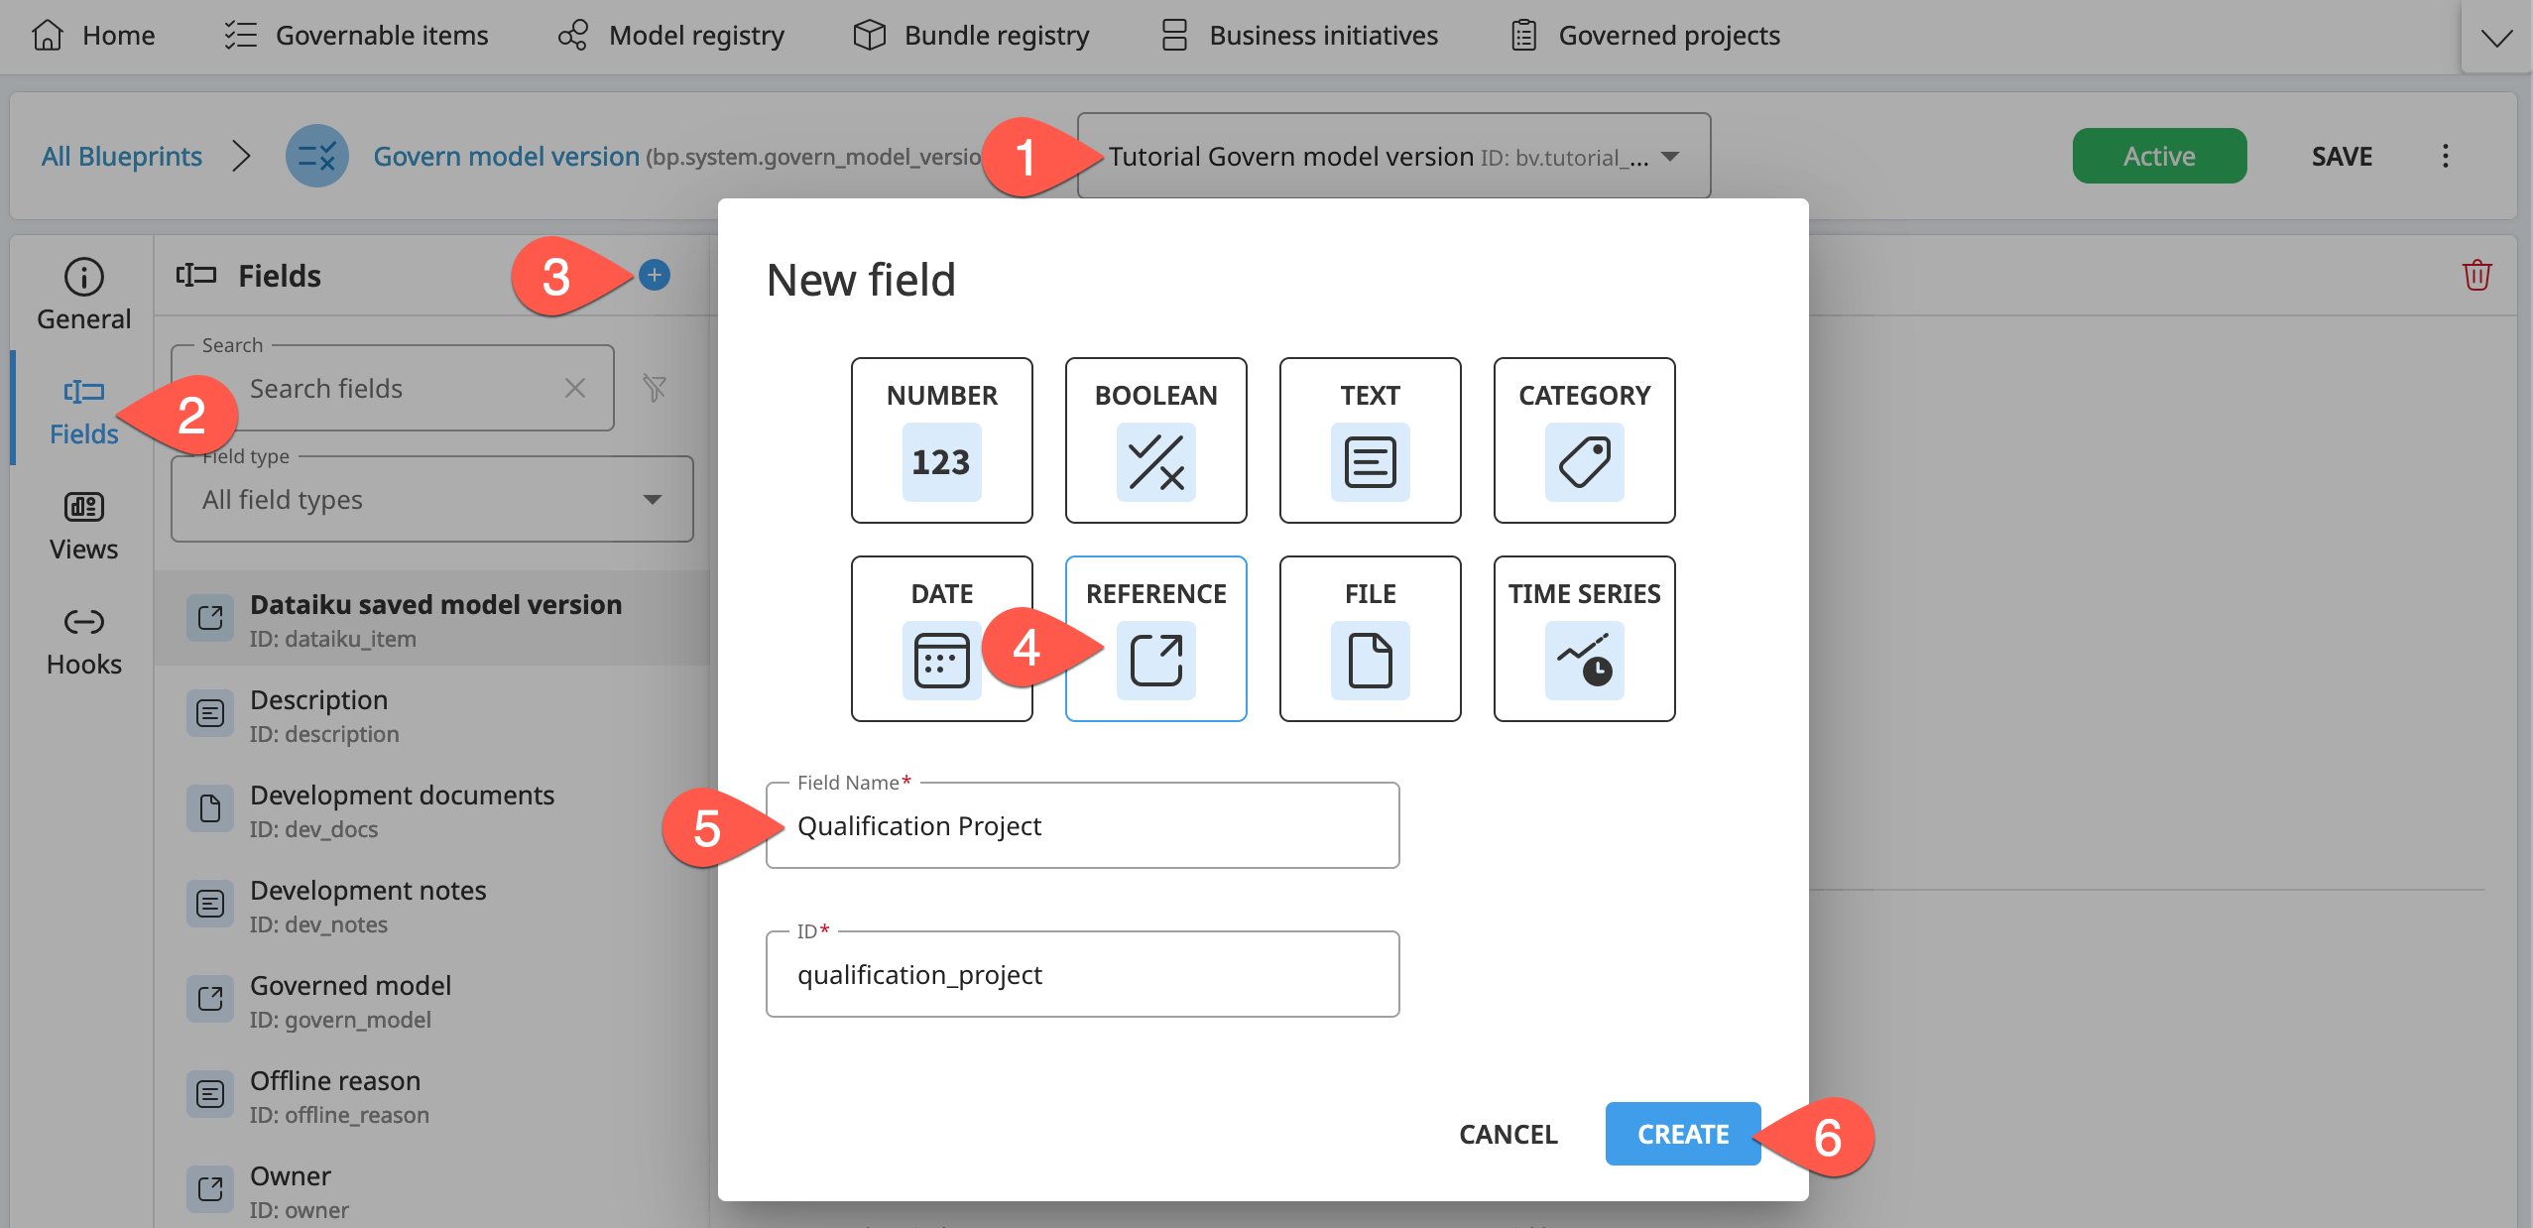Screen dimensions: 2533x1228
Task: Select the FILE field type card
Action: pyautogui.click(x=1370, y=639)
